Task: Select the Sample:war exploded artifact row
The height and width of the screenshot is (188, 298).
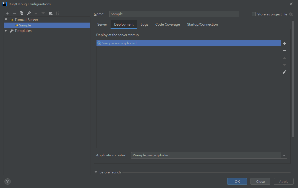Action: click(x=189, y=43)
